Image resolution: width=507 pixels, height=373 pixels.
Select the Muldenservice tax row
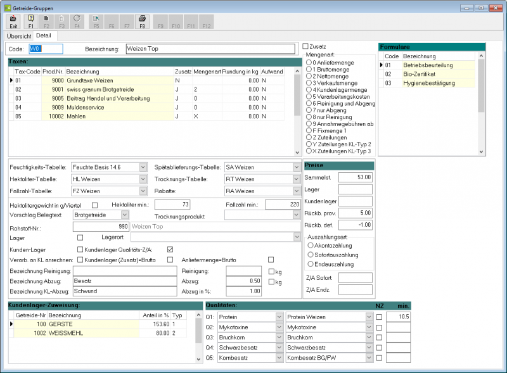tap(147, 107)
